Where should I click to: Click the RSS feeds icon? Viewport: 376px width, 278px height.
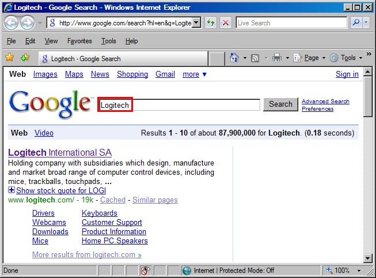(255, 58)
